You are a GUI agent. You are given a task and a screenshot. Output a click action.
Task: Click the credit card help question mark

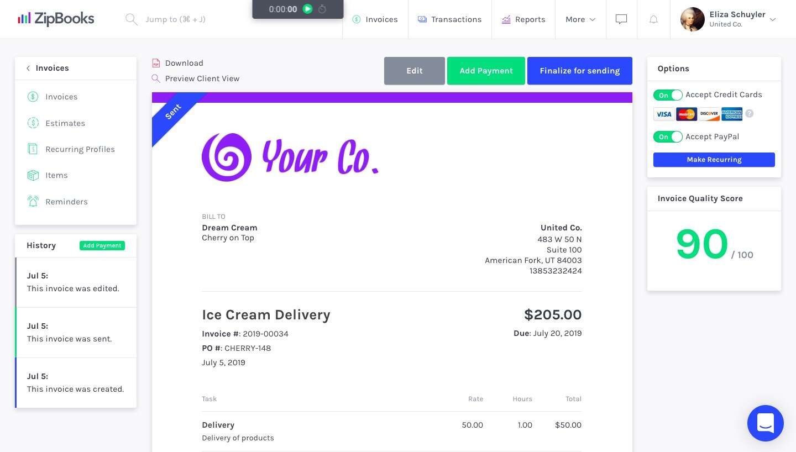click(750, 114)
